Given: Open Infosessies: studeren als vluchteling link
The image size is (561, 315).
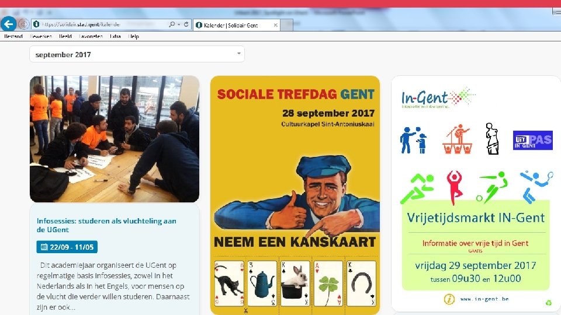Looking at the screenshot, I should pyautogui.click(x=106, y=225).
